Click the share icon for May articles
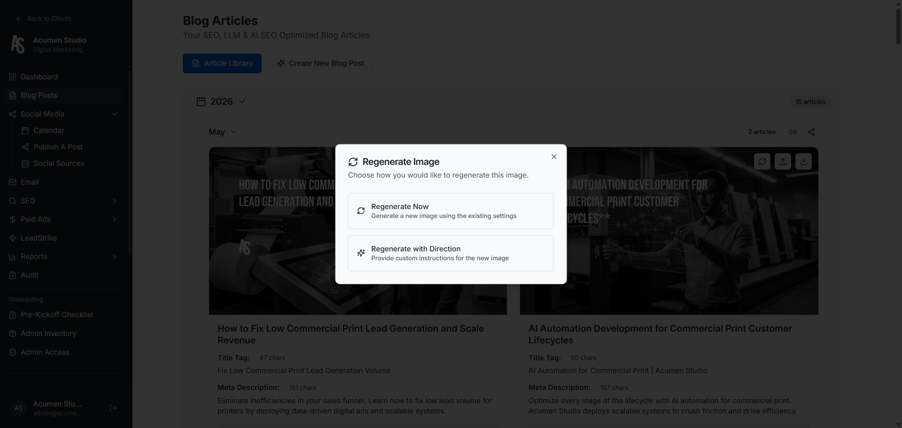 click(x=811, y=132)
